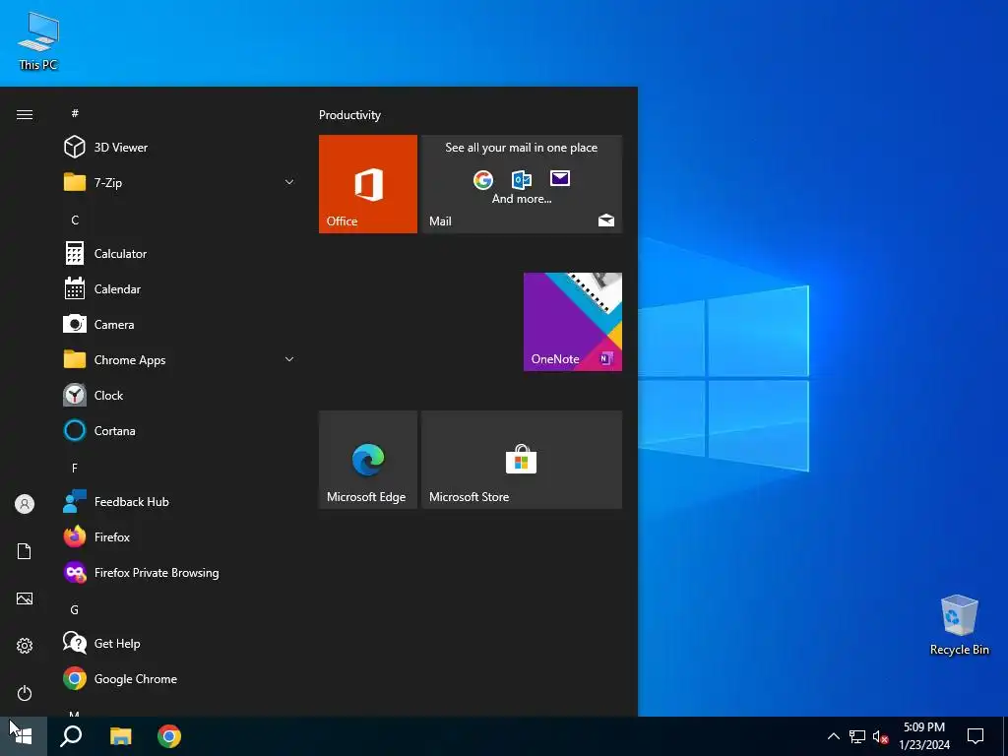1008x756 pixels.
Task: Open the Calendar app
Action: point(180,288)
